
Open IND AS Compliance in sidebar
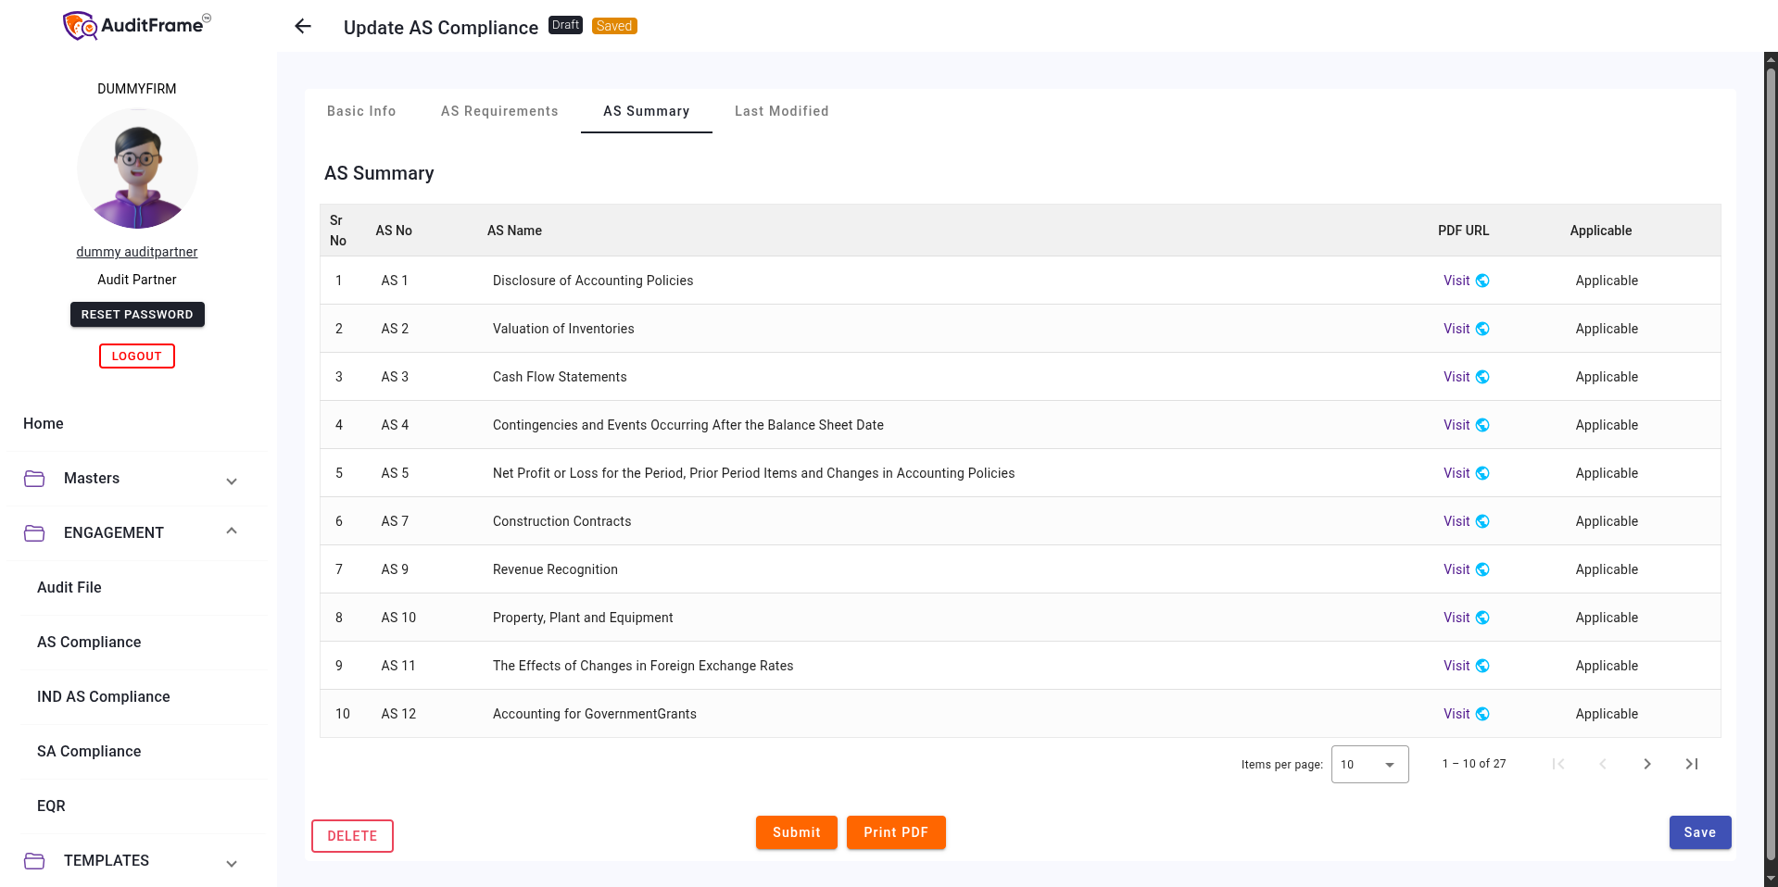[x=104, y=697]
